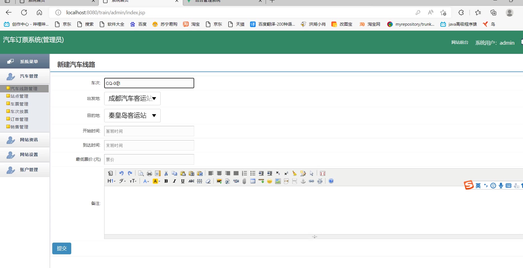Click the copy icon in the editor toolbar

(175, 173)
